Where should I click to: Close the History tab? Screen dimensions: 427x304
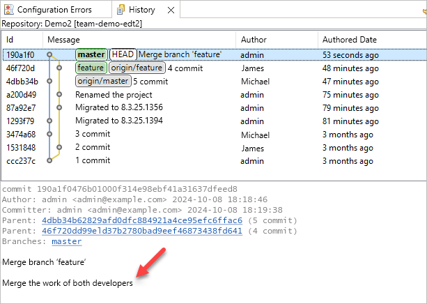coord(171,10)
